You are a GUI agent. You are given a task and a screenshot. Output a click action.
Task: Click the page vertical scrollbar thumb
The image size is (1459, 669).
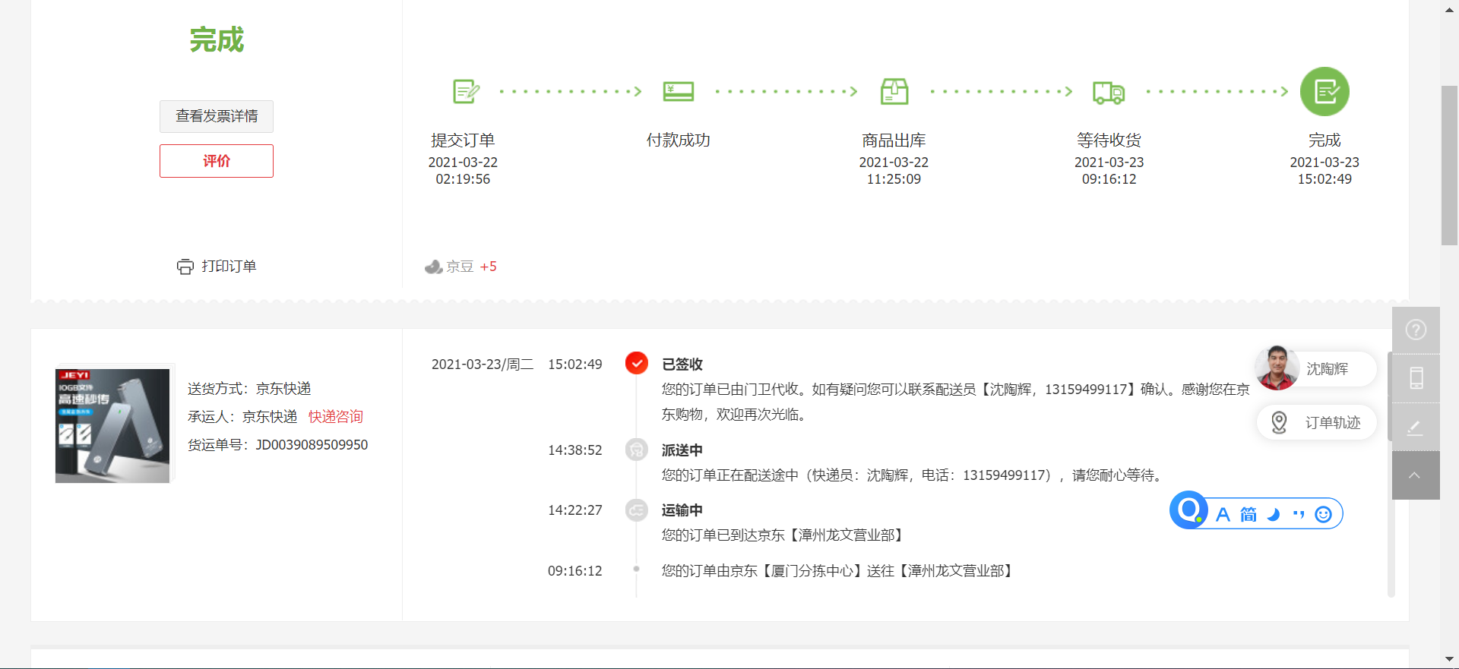(1449, 166)
